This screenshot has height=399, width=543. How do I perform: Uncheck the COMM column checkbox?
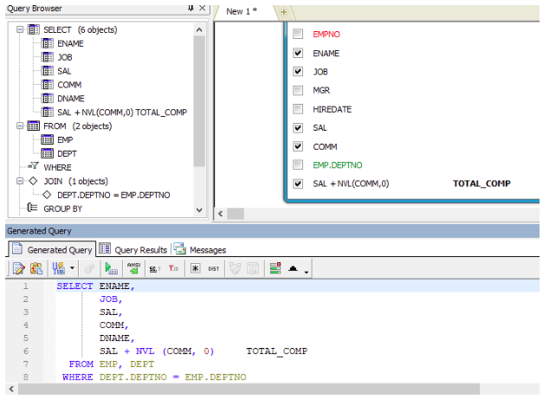(x=298, y=146)
